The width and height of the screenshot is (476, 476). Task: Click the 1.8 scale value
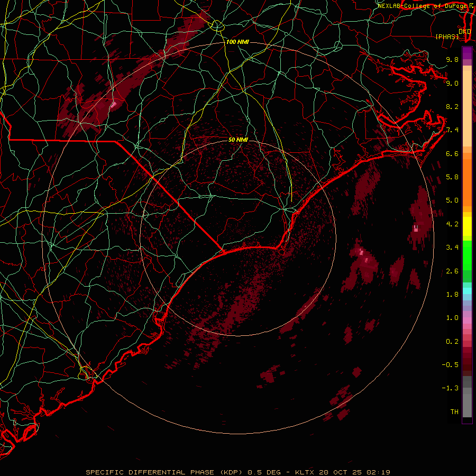pos(452,295)
